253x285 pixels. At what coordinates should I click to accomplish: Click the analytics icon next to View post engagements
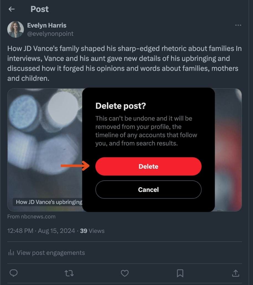(11, 252)
